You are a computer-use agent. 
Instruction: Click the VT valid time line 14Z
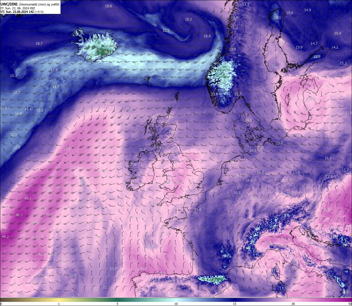coord(22,12)
